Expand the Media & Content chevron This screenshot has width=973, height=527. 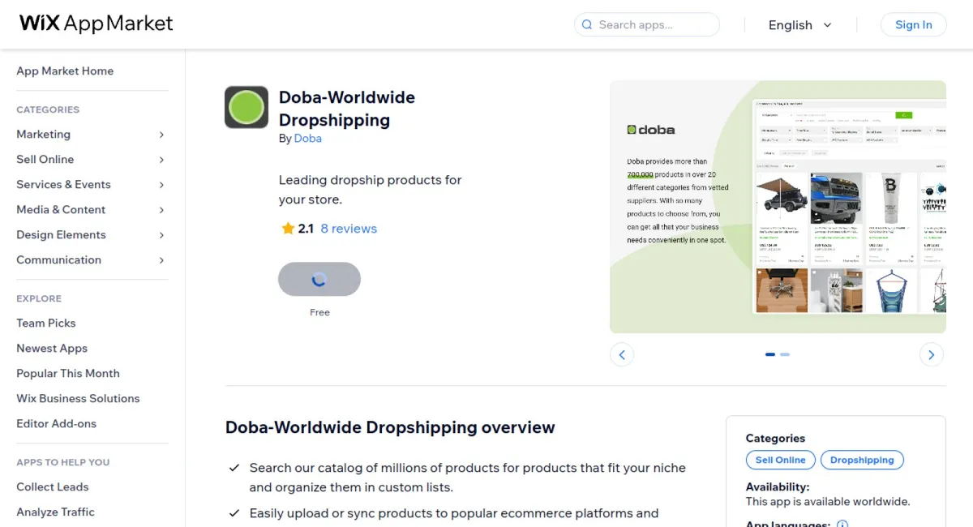pos(161,210)
